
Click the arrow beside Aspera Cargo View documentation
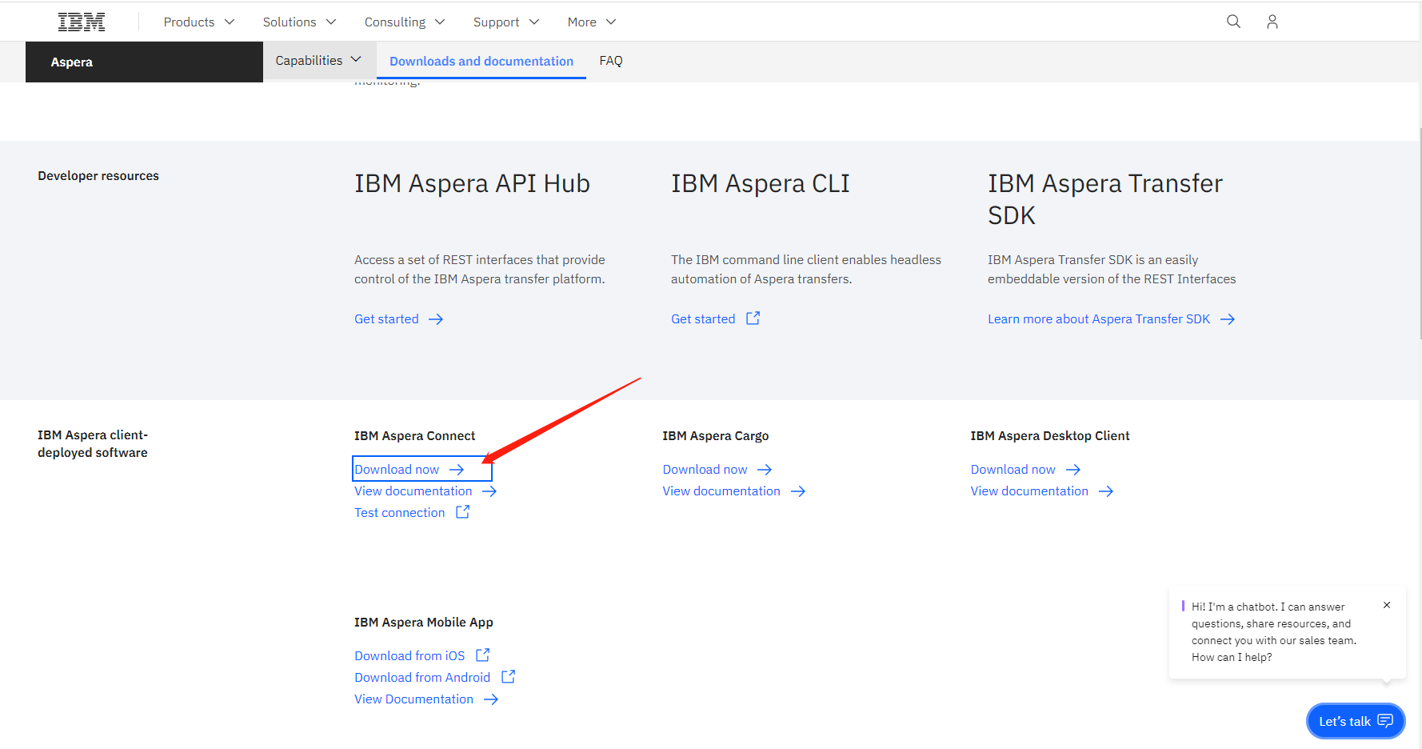pos(798,491)
